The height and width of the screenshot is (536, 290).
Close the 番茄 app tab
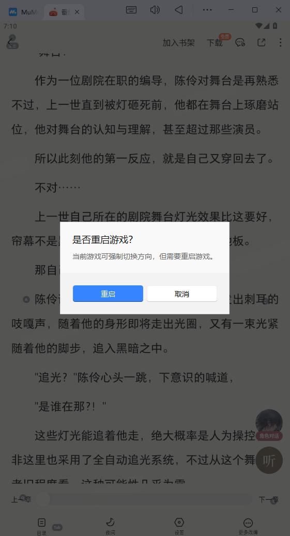click(x=77, y=12)
